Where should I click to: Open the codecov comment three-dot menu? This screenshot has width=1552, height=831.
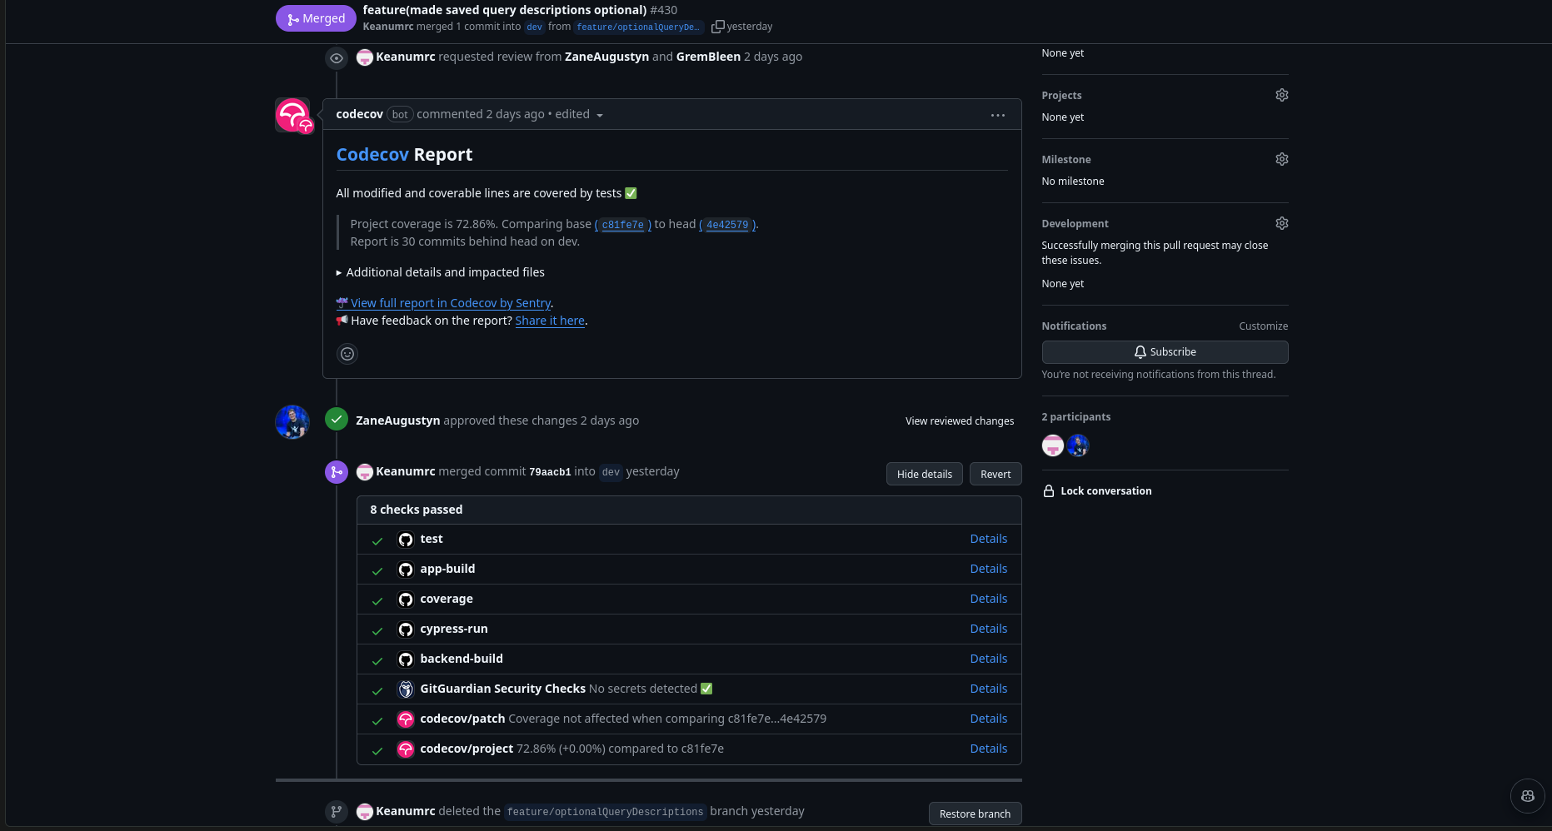(998, 115)
